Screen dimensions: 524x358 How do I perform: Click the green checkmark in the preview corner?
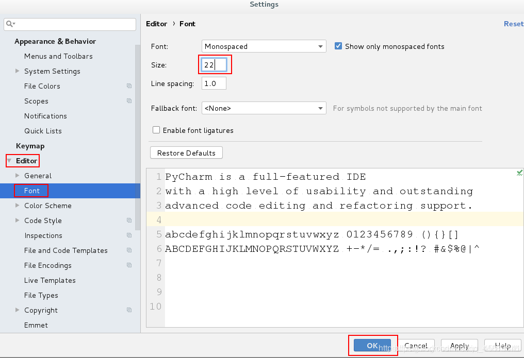pos(519,173)
